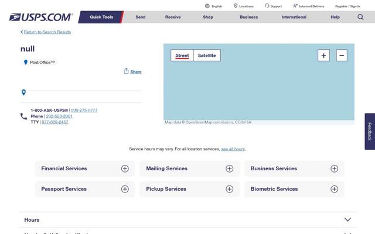This screenshot has width=375, height=234.
Task: Click the Business Services label
Action: (274, 168)
